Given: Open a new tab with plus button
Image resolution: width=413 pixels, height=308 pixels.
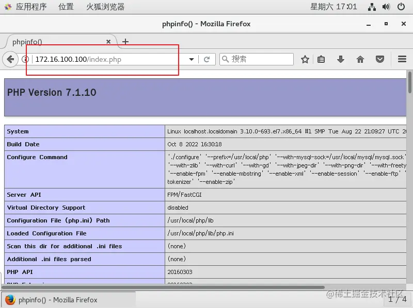Looking at the screenshot, I should tap(125, 42).
